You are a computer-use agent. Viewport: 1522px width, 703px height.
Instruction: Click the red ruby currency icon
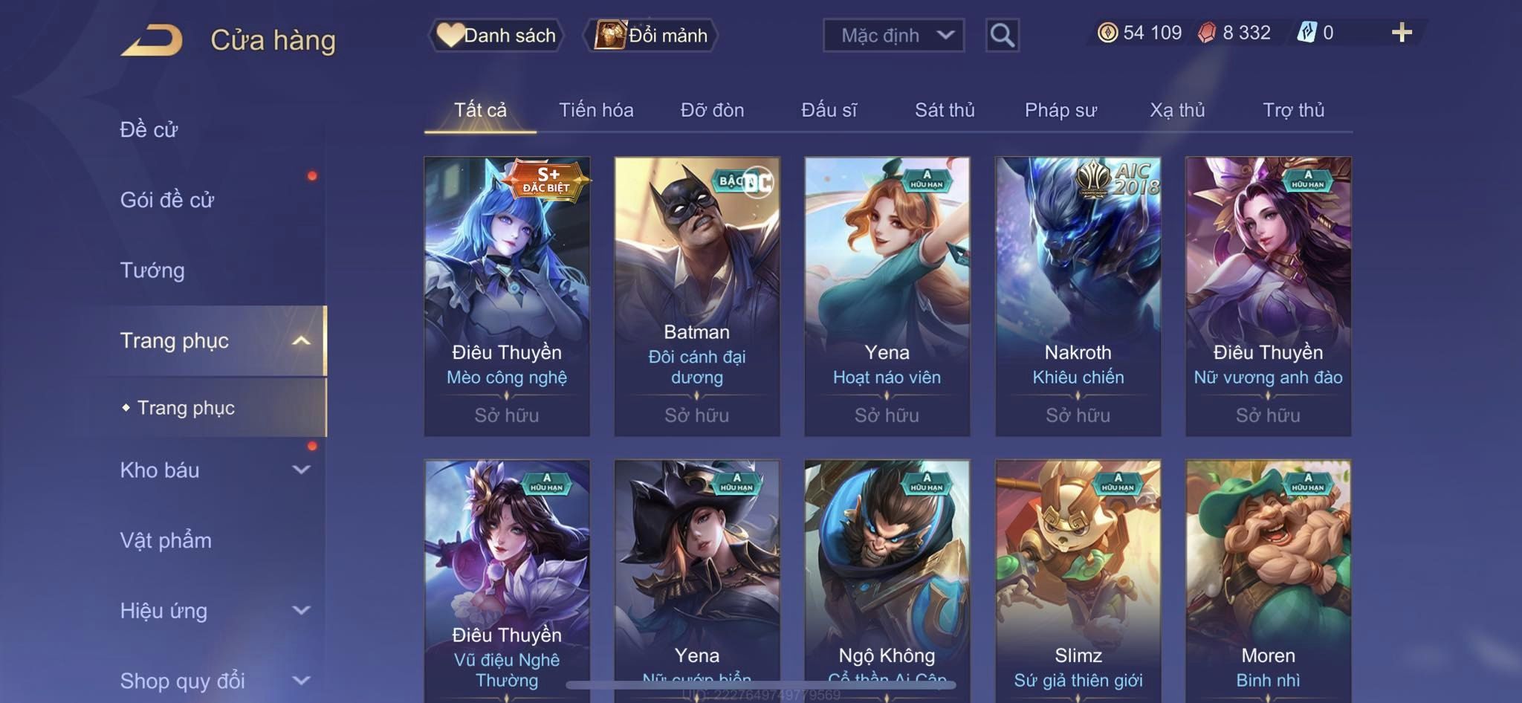click(1207, 33)
